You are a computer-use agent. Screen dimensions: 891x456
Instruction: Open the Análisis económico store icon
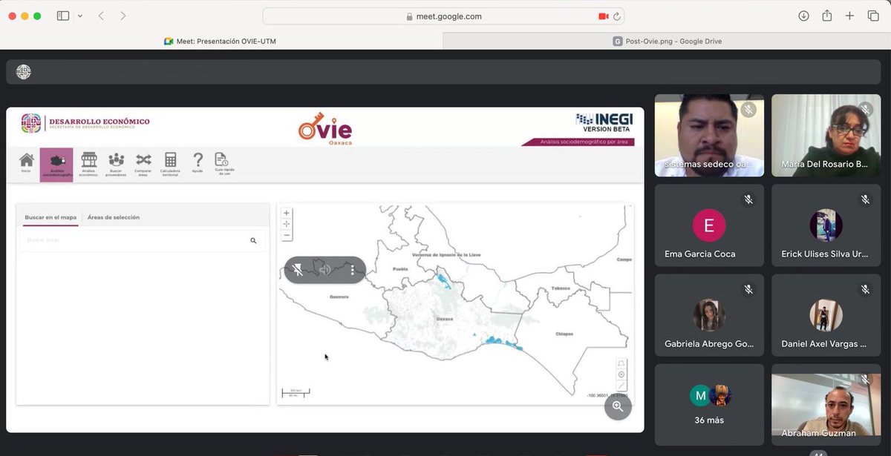(89, 164)
